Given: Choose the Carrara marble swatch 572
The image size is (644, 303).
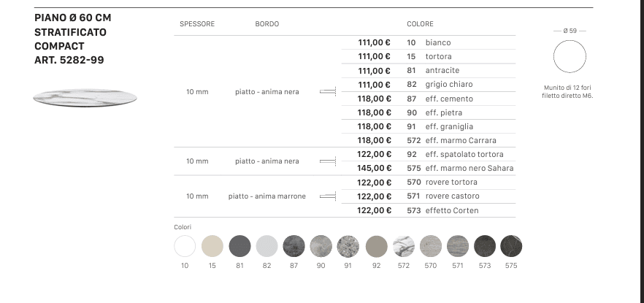Looking at the screenshot, I should point(403,245).
